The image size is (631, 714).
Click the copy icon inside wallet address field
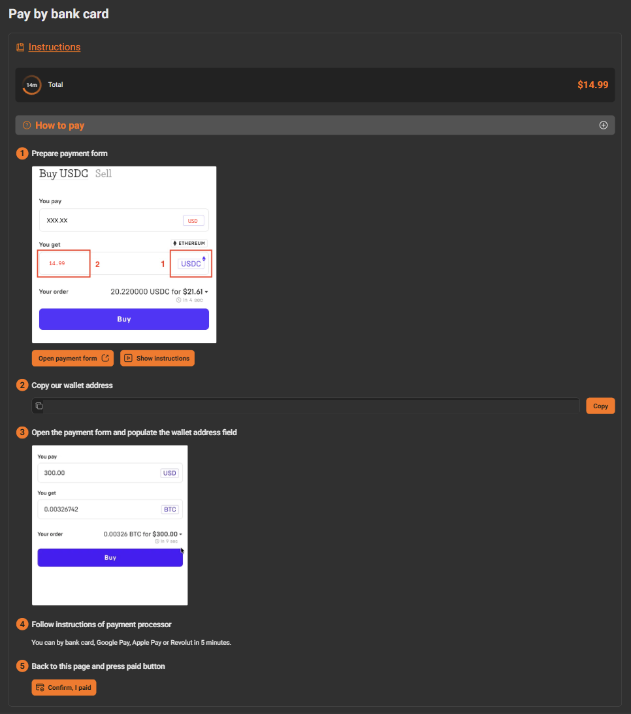[39, 406]
